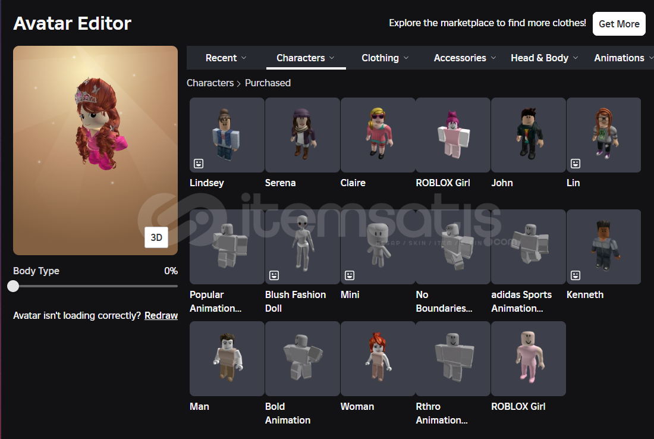Equip the Blush Fashion Doll character

[x=303, y=247]
